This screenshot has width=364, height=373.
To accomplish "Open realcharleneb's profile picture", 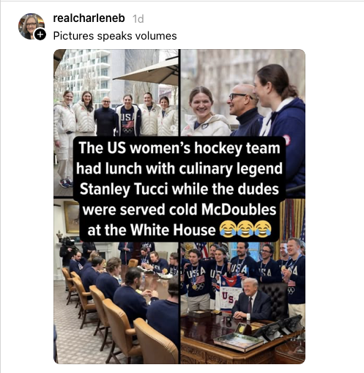I will pyautogui.click(x=31, y=26).
